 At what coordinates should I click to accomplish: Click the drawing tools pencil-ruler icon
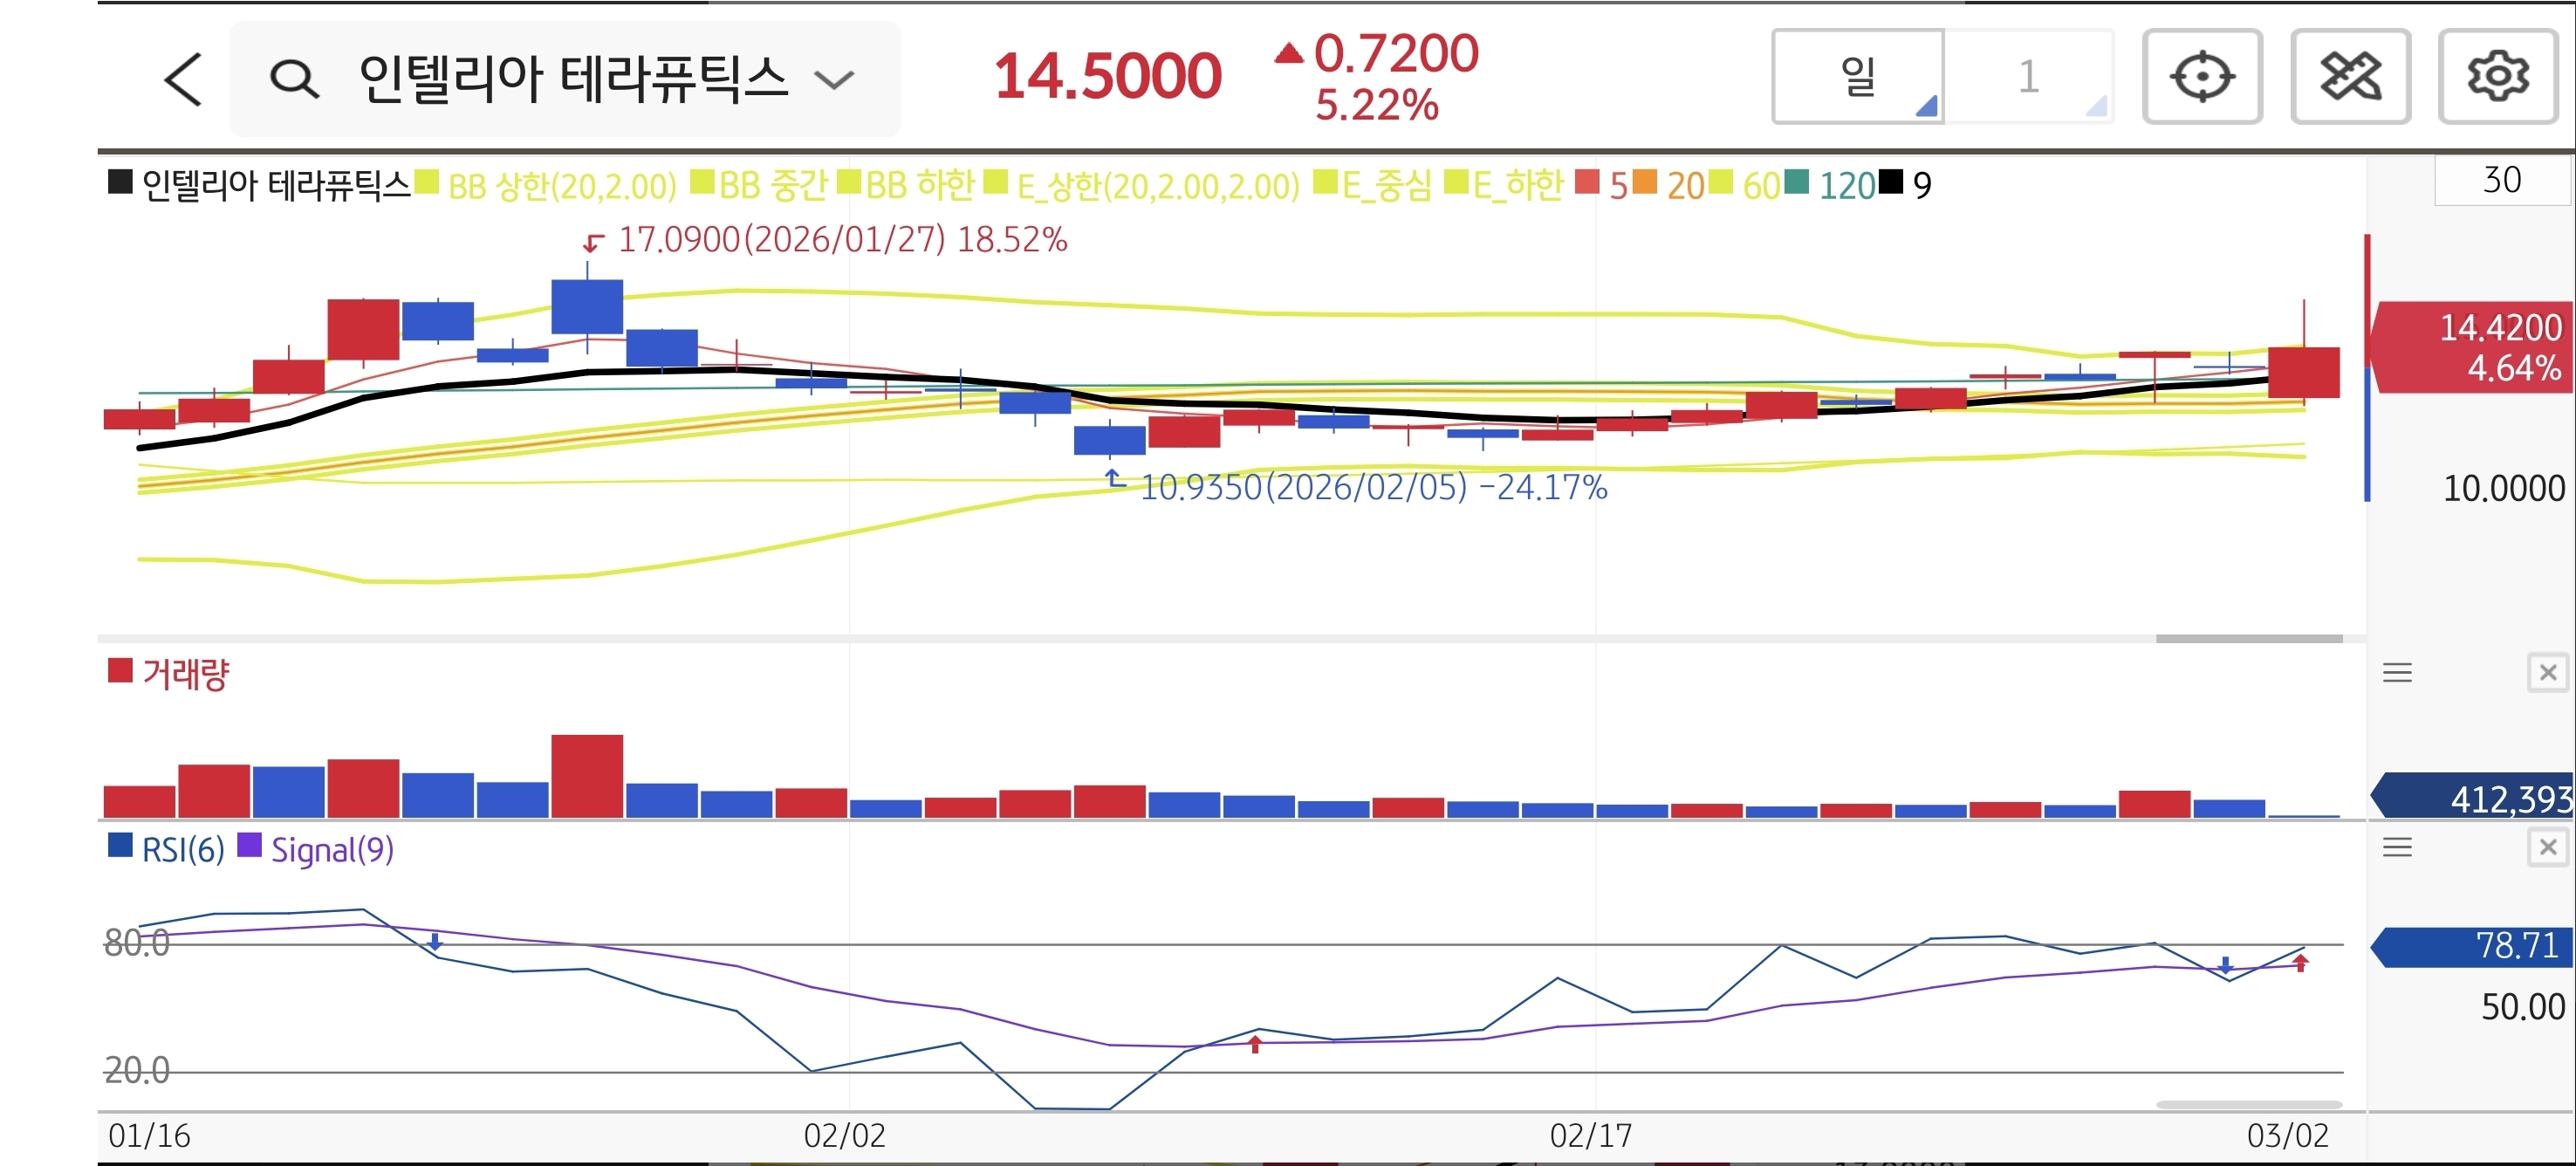point(2350,77)
